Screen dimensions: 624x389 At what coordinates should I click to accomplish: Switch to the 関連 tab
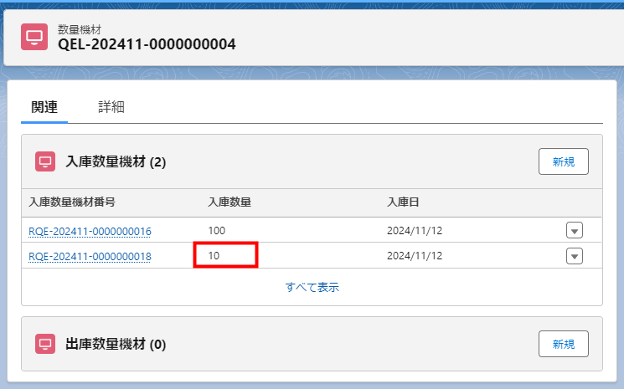[44, 107]
